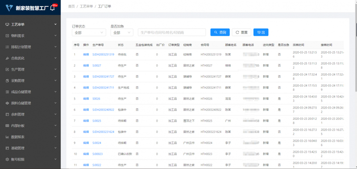Click the 工艺审单 monitor icon
Image resolution: width=357 pixels, height=169 pixels.
[7, 25]
